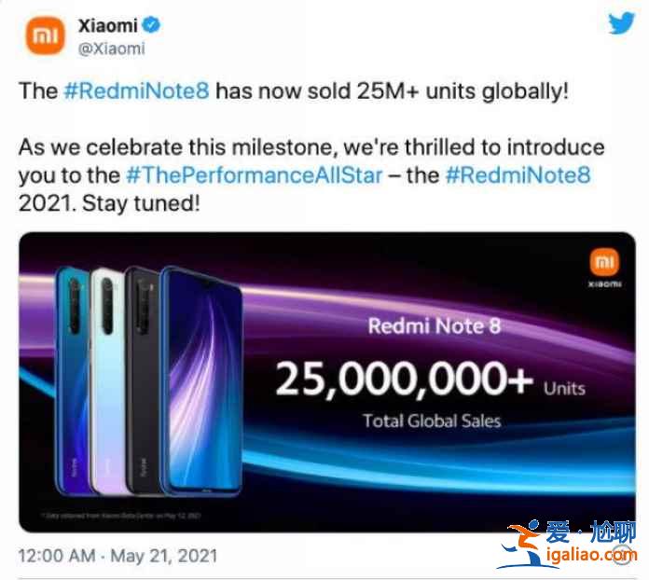This screenshot has height=580, width=649.
Task: Click the igaliao watermark runner logo
Action: click(x=521, y=545)
